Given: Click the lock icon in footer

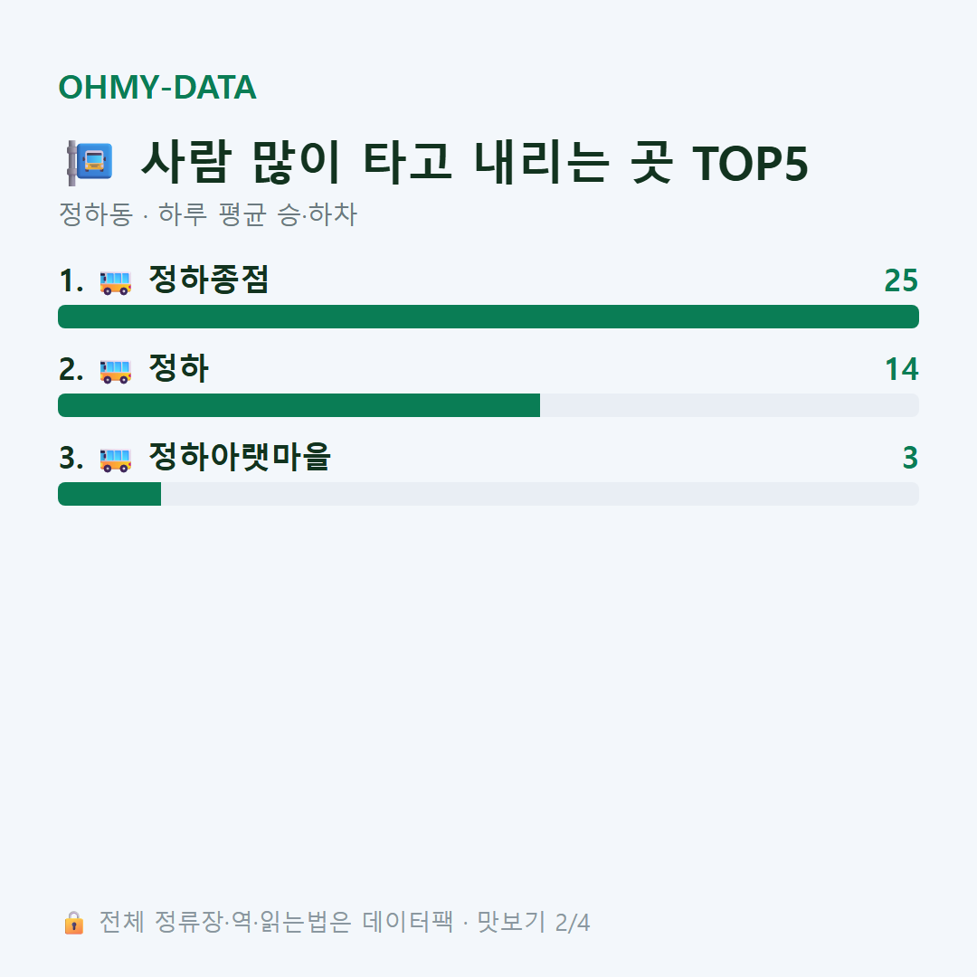Looking at the screenshot, I should tap(73, 922).
